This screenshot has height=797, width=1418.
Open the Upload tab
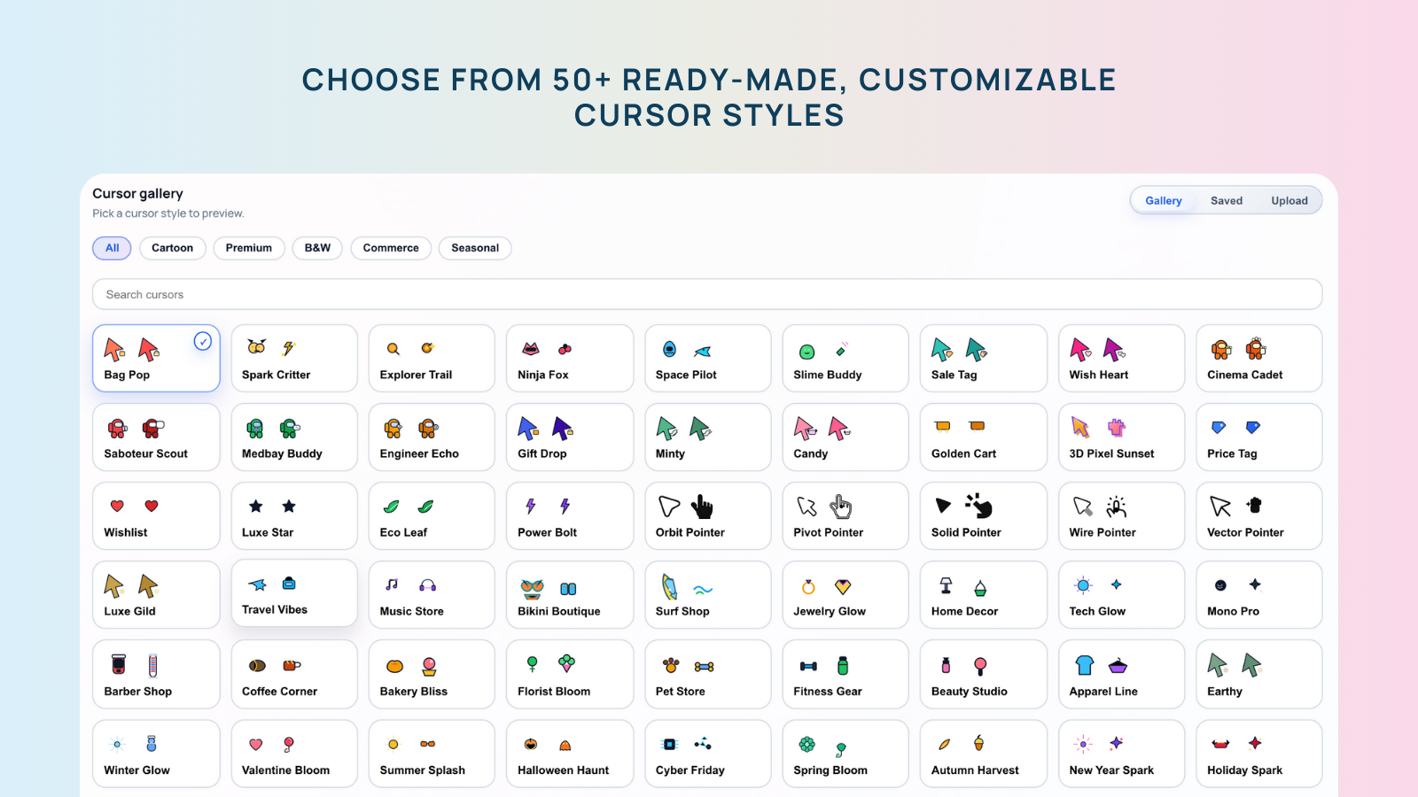pos(1289,200)
